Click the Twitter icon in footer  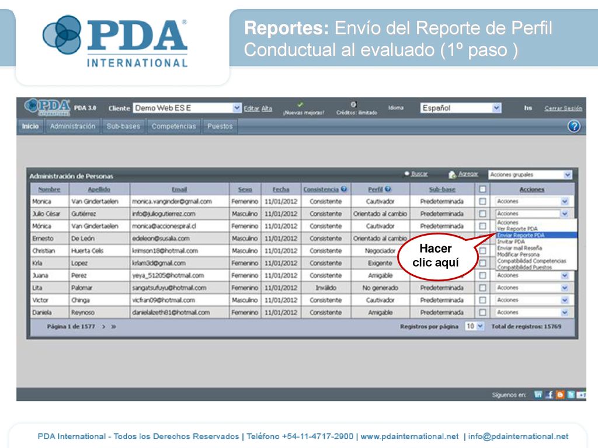[x=571, y=395]
